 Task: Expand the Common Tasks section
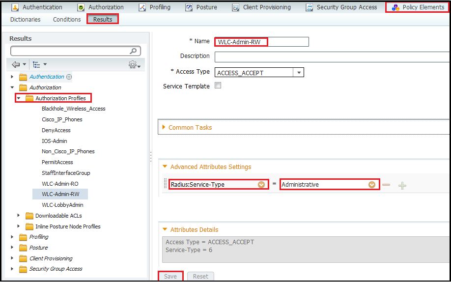coord(190,127)
